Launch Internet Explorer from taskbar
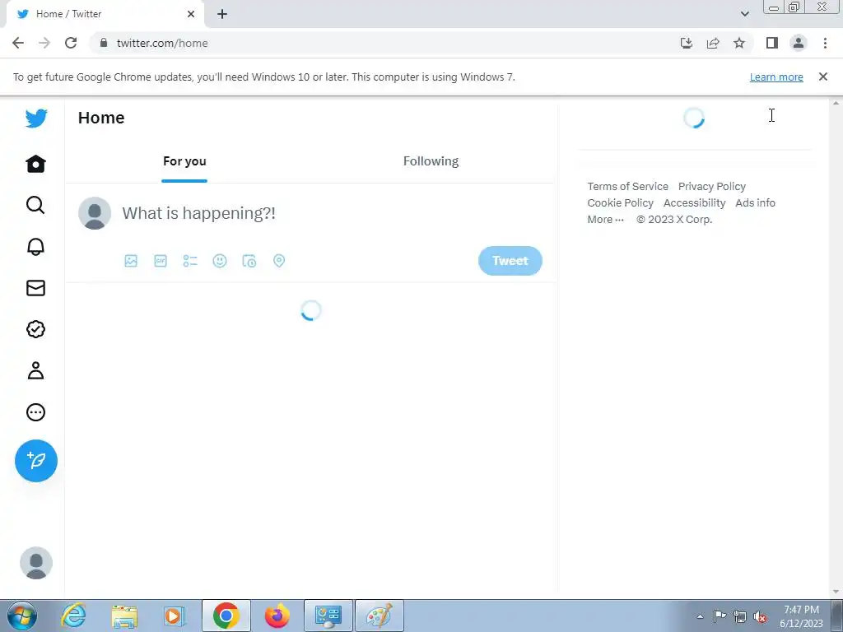 pyautogui.click(x=73, y=616)
